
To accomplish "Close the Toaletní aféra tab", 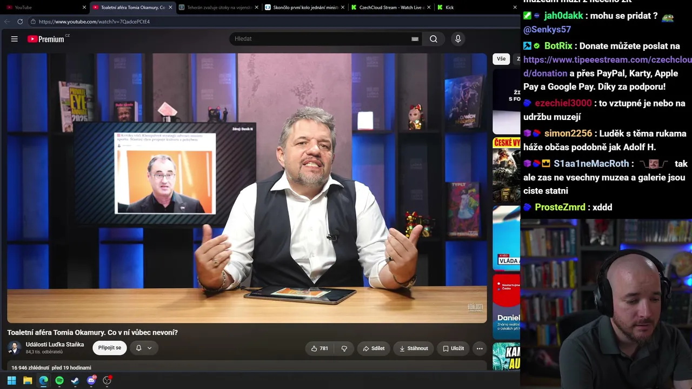I will coord(171,8).
